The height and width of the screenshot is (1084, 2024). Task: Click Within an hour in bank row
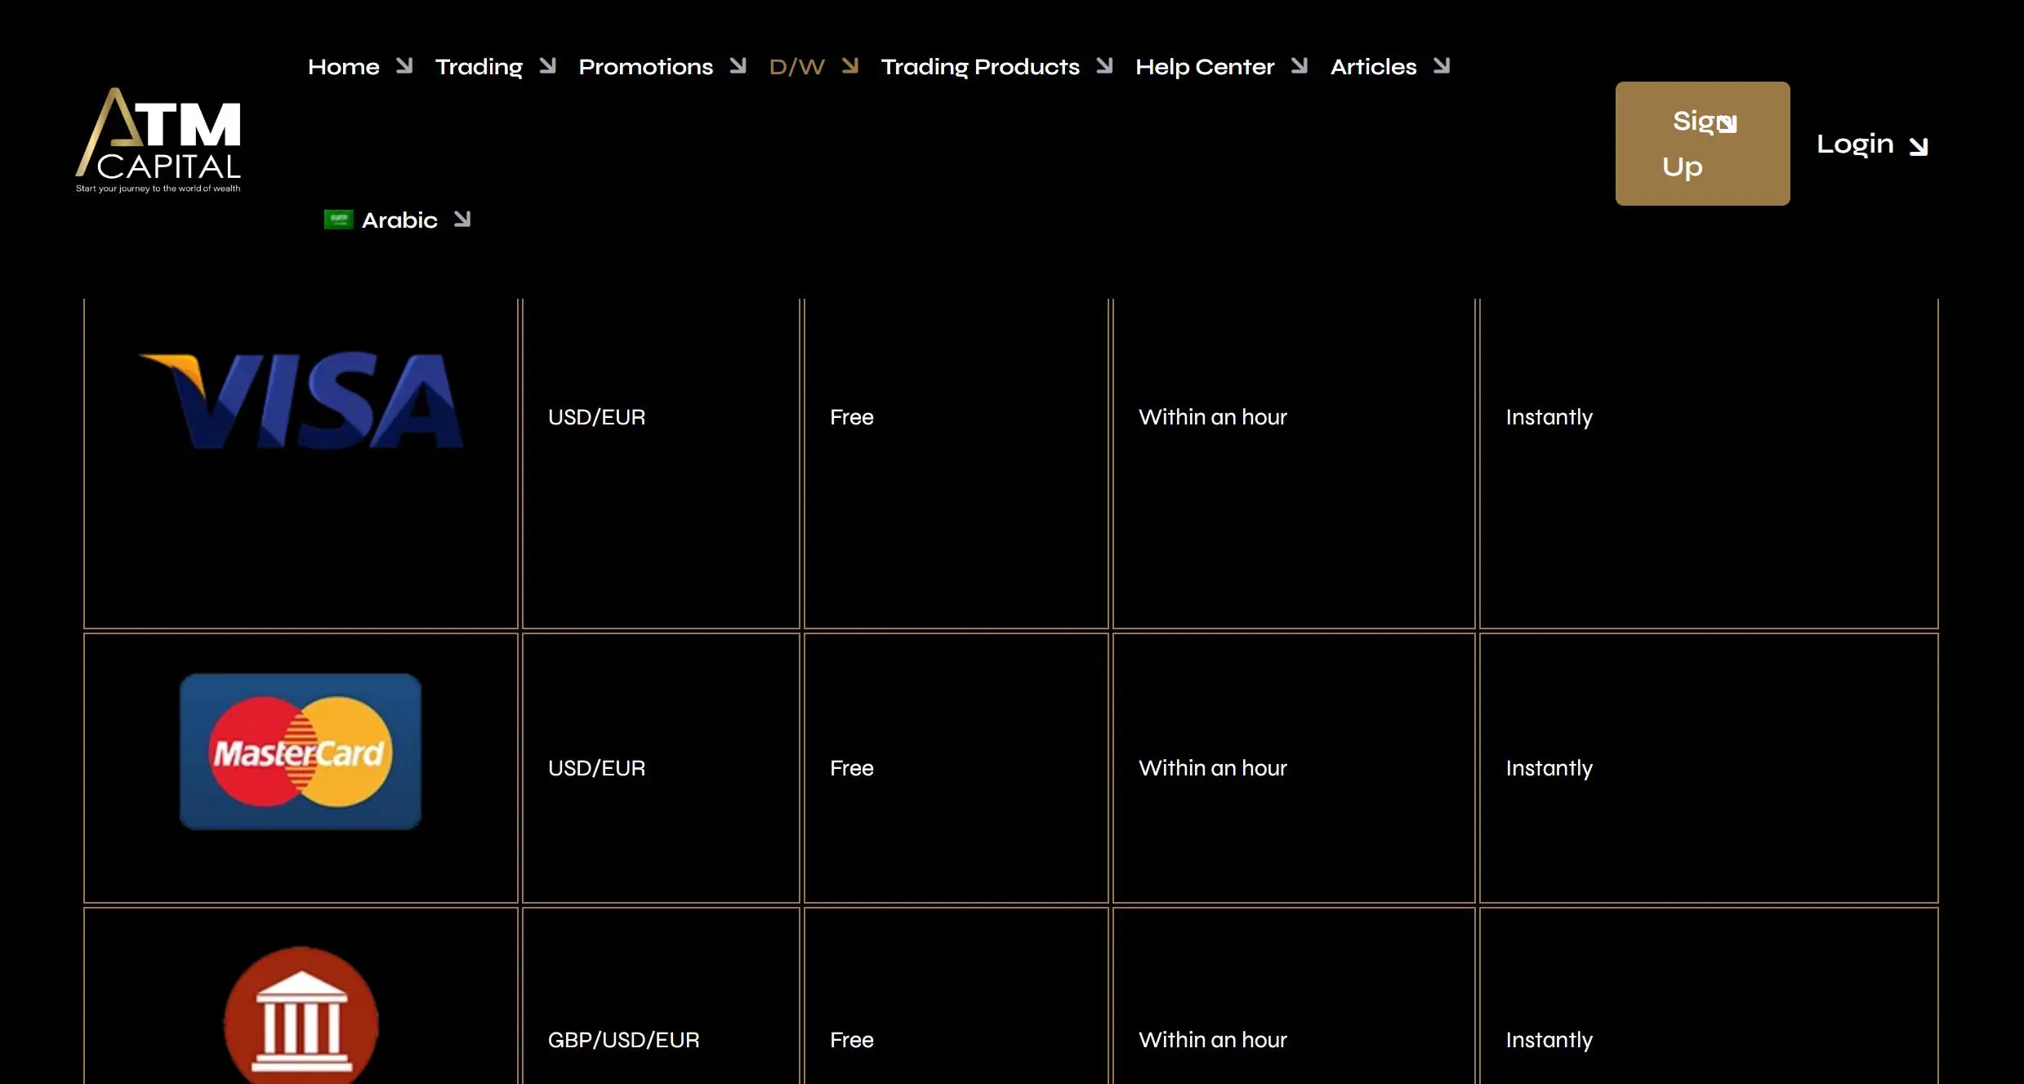(x=1213, y=1040)
